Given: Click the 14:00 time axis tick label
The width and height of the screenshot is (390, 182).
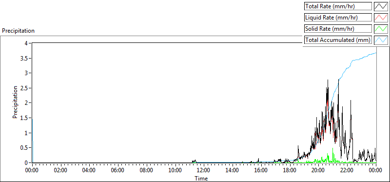Looking at the screenshot, I should [233, 171].
